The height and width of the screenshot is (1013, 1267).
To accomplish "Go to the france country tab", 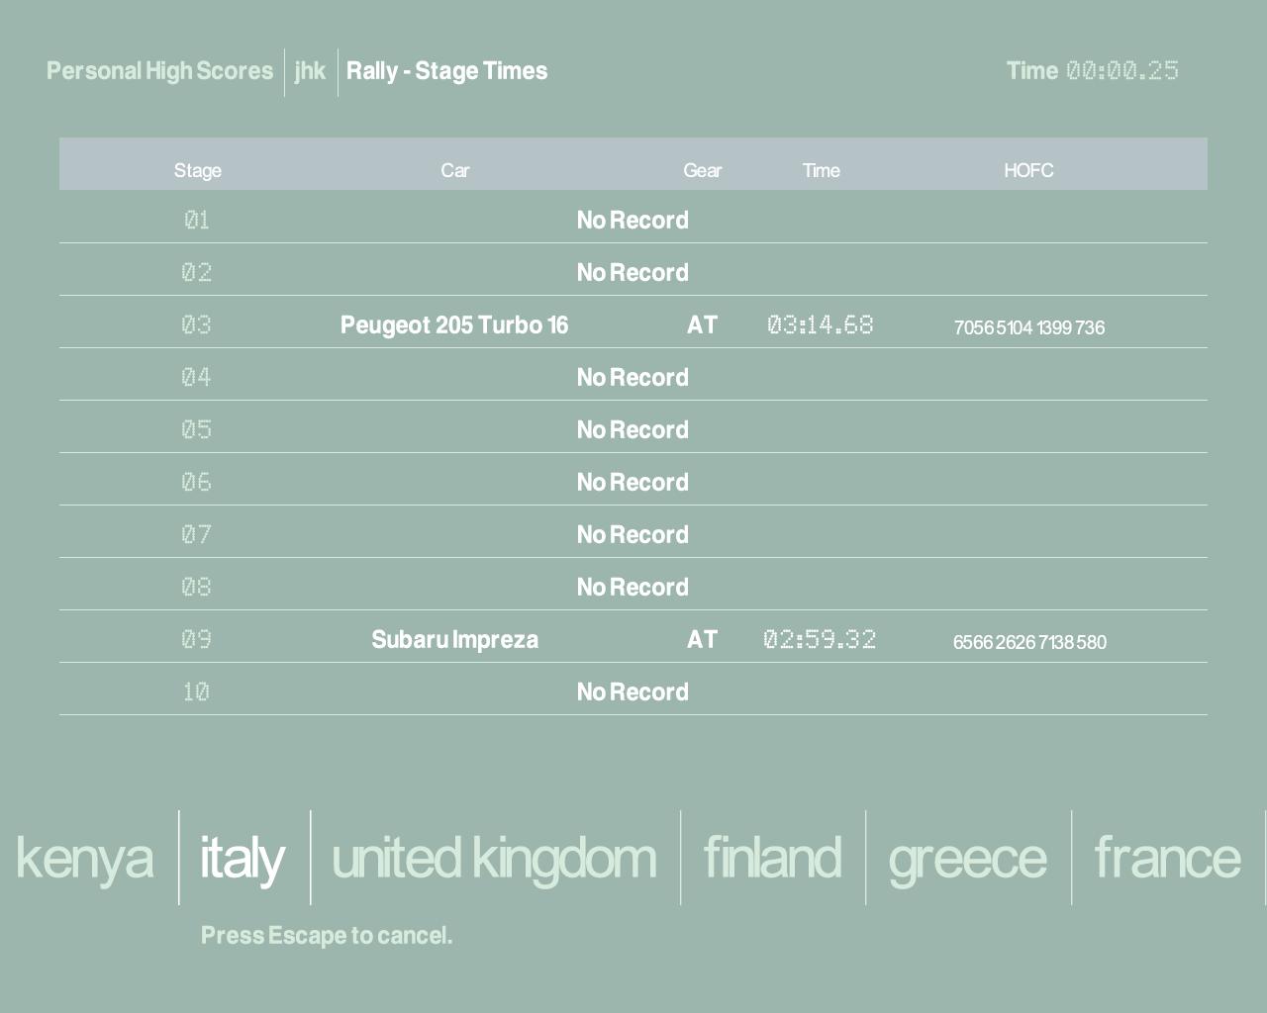I will click(x=1166, y=858).
